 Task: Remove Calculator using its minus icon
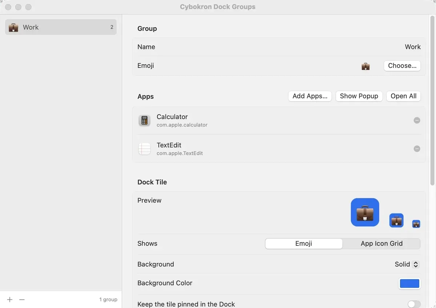tap(417, 120)
